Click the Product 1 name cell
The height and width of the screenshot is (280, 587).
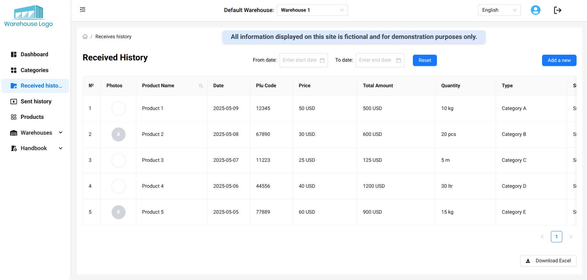172,108
